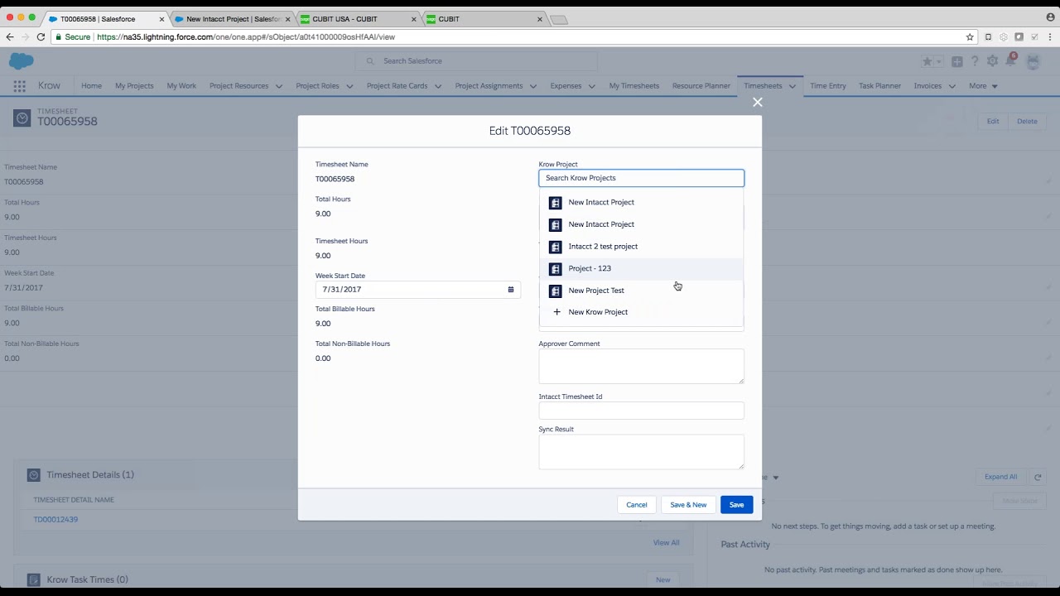
Task: Expand the Expenses nav dropdown arrow
Action: coord(592,86)
